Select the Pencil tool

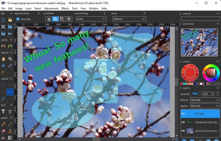tap(3, 124)
